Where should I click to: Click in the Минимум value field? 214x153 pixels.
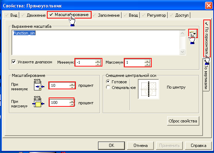(x=85, y=63)
